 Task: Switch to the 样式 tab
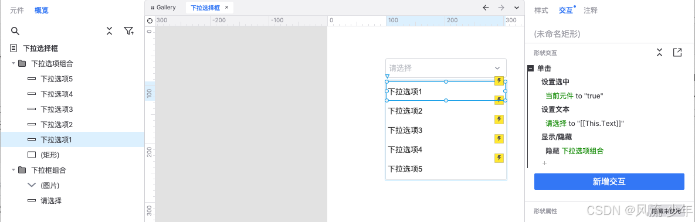point(541,10)
